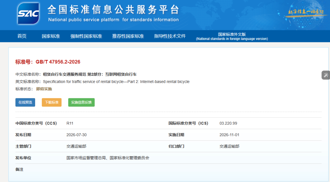Image resolution: width=330 pixels, height=182 pixels.
Task: Click 交通运输部 in the 归口部门 row
Action: (x=229, y=147)
